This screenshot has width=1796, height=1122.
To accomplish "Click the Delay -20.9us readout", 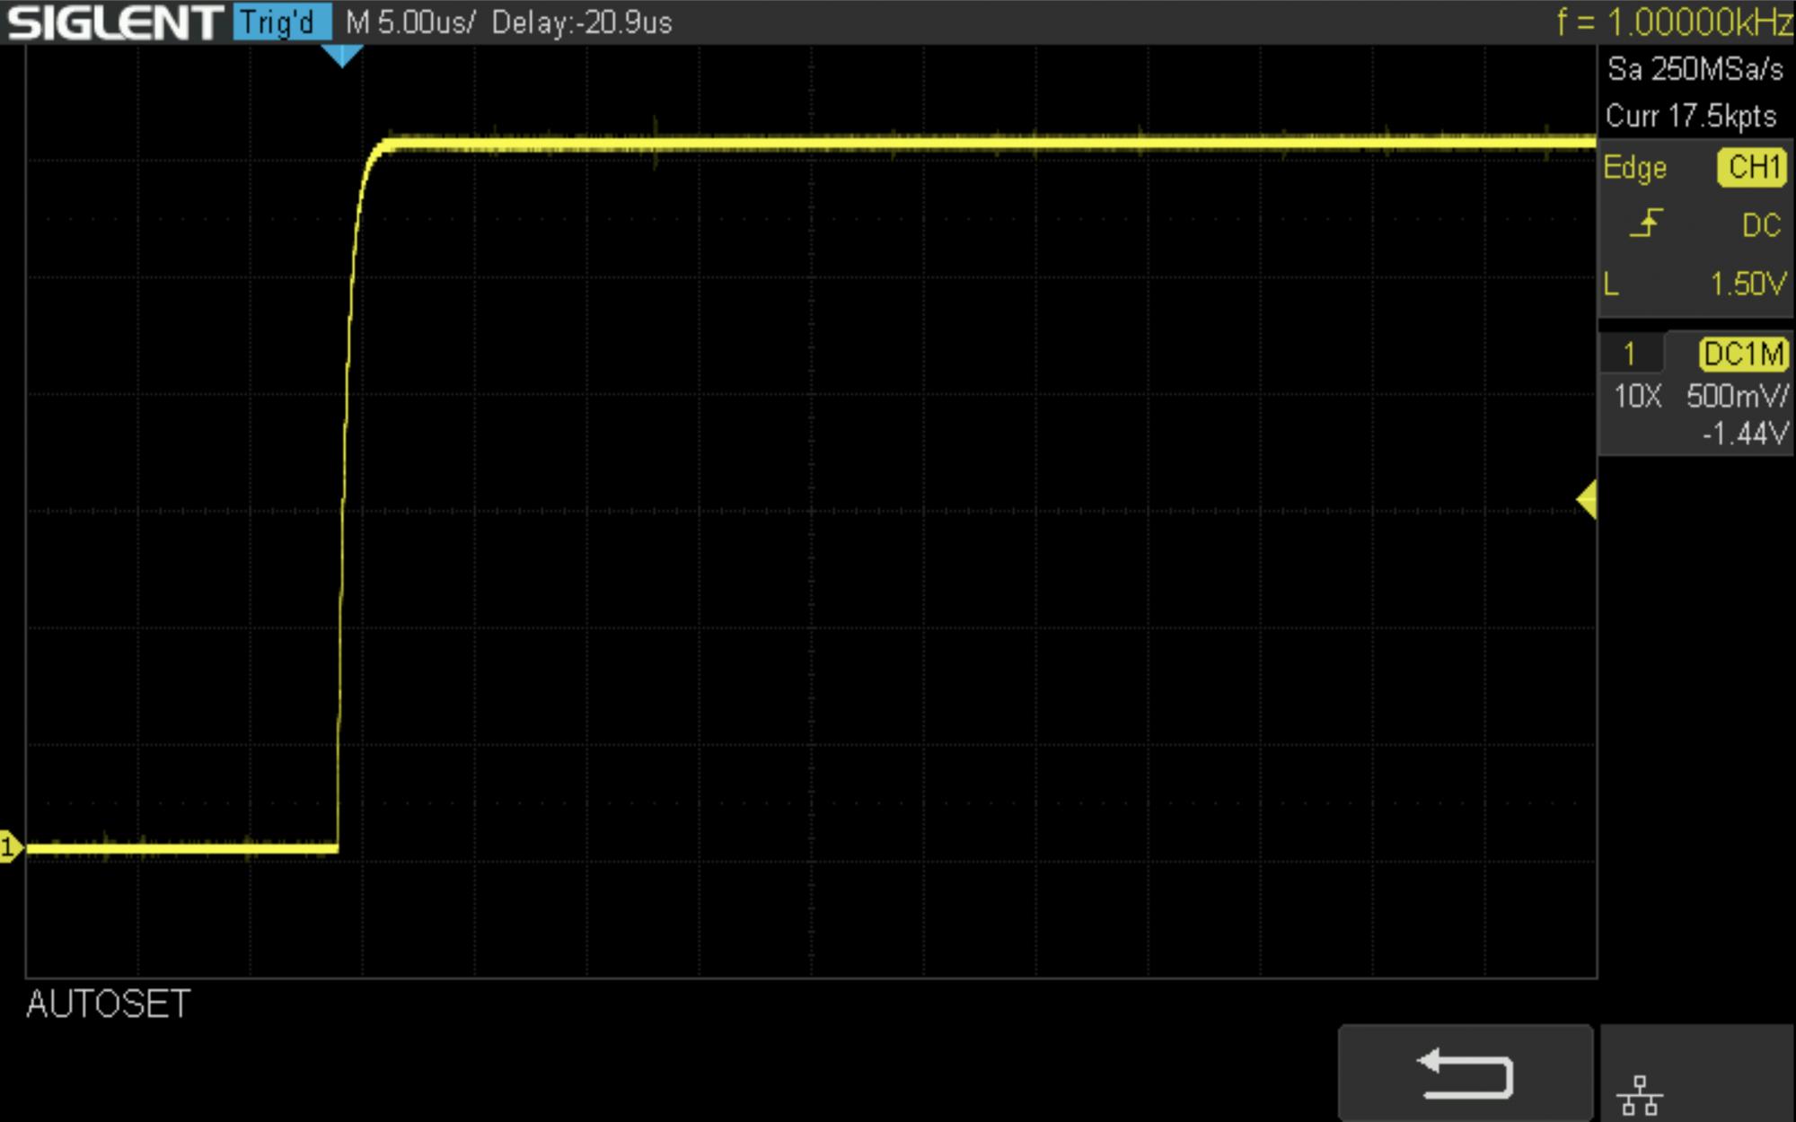I will [581, 22].
